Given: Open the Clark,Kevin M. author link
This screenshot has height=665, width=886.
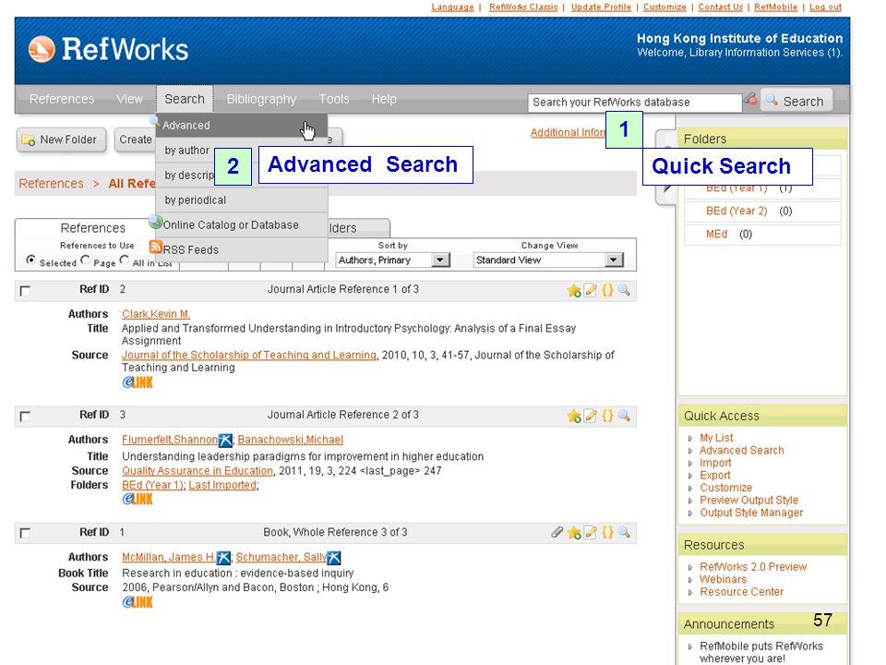Looking at the screenshot, I should pyautogui.click(x=156, y=314).
